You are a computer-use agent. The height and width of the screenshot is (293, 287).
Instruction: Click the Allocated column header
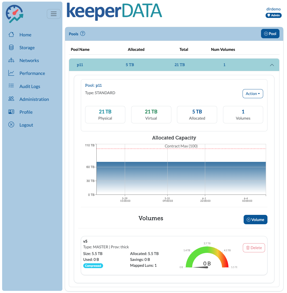[x=136, y=50]
